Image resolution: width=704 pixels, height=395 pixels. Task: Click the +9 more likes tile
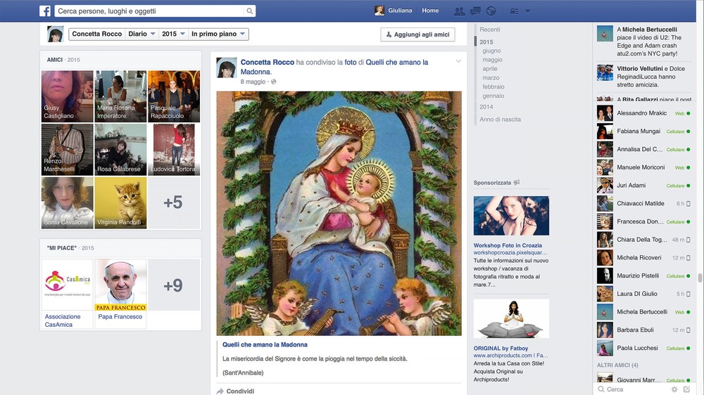[x=174, y=285]
